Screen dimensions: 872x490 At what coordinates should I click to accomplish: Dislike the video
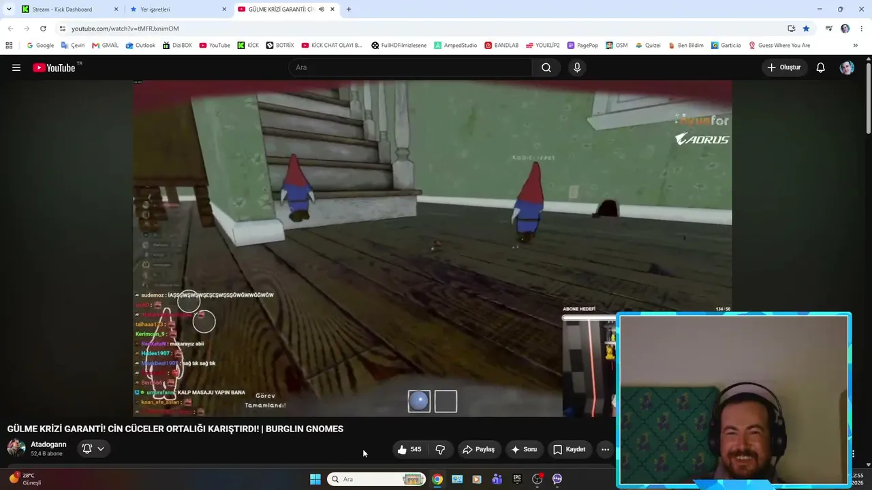(x=440, y=449)
